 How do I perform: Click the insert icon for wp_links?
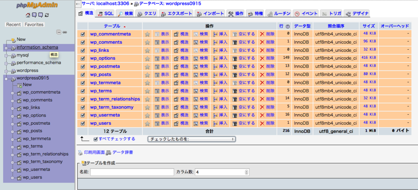tap(216, 50)
